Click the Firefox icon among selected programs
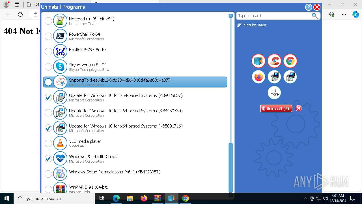 (x=258, y=77)
